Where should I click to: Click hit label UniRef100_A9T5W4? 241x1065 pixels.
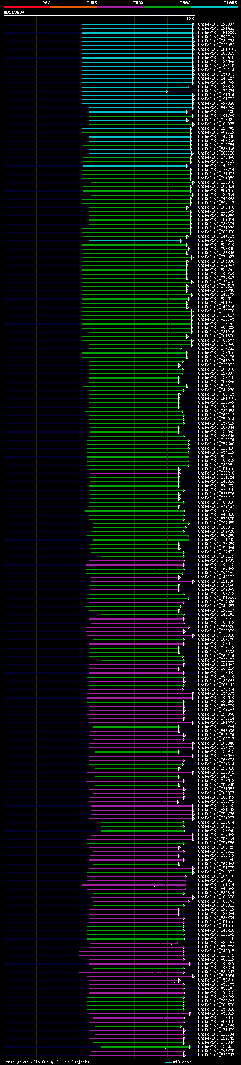click(216, 95)
